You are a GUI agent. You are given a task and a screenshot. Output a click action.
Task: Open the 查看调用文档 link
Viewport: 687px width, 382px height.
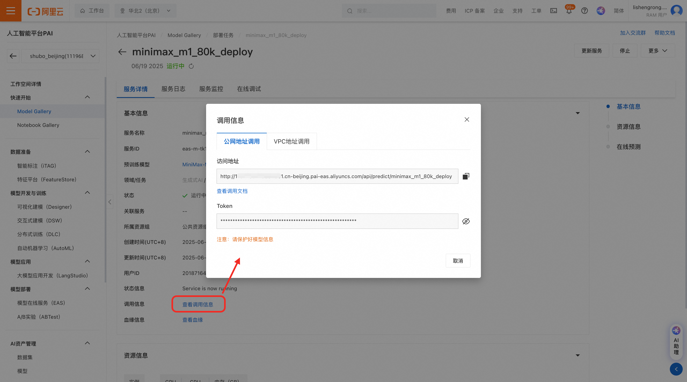232,191
